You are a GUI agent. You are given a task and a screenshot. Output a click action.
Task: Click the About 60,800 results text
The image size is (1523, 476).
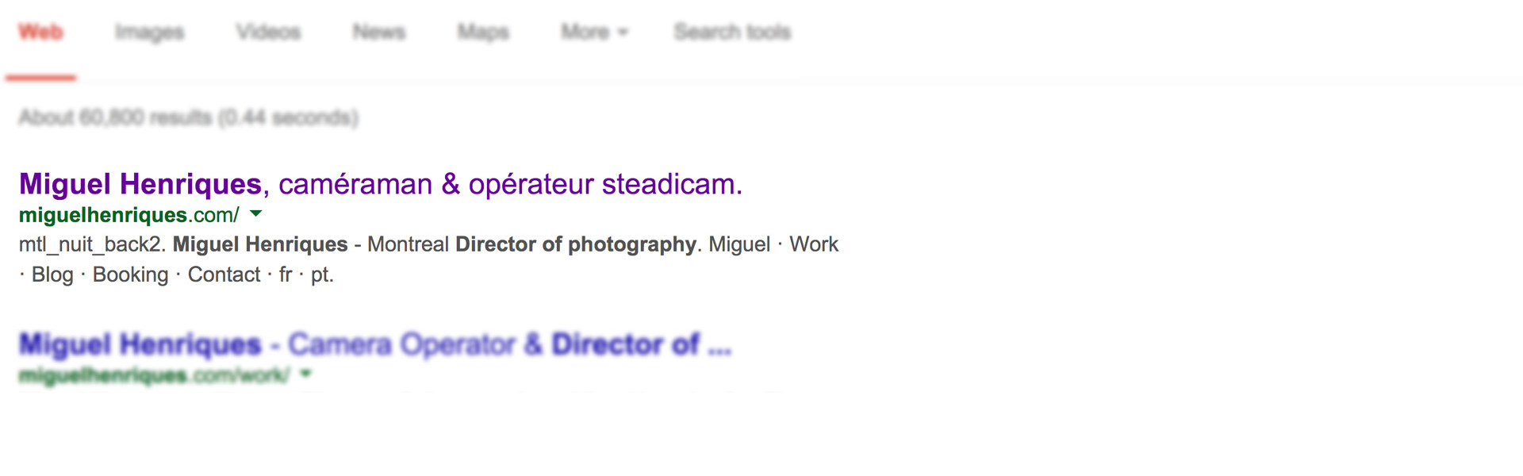[x=189, y=117]
